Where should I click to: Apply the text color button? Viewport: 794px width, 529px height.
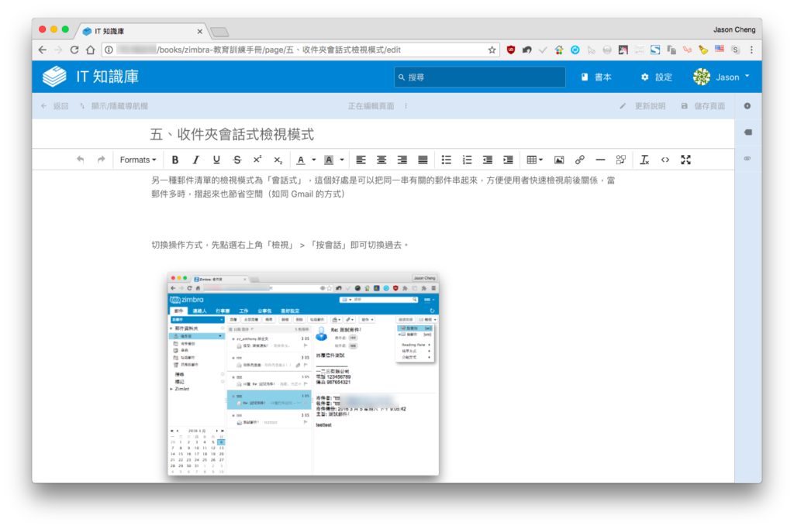point(301,160)
